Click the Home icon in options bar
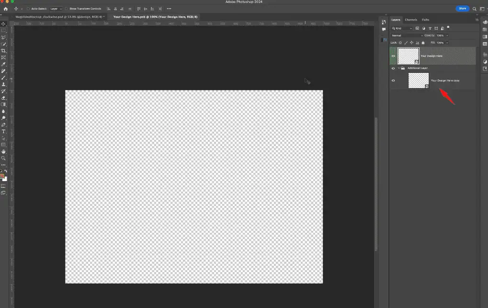 point(6,9)
